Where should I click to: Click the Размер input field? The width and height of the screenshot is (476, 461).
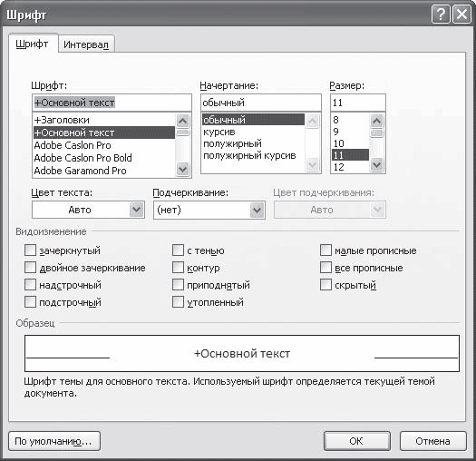point(358,103)
